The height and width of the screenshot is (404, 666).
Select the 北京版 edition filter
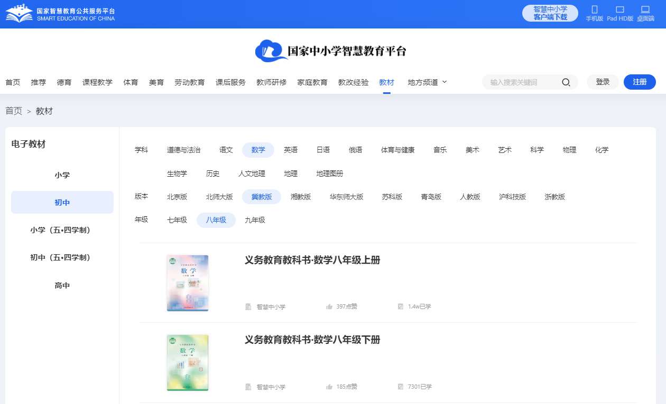177,197
